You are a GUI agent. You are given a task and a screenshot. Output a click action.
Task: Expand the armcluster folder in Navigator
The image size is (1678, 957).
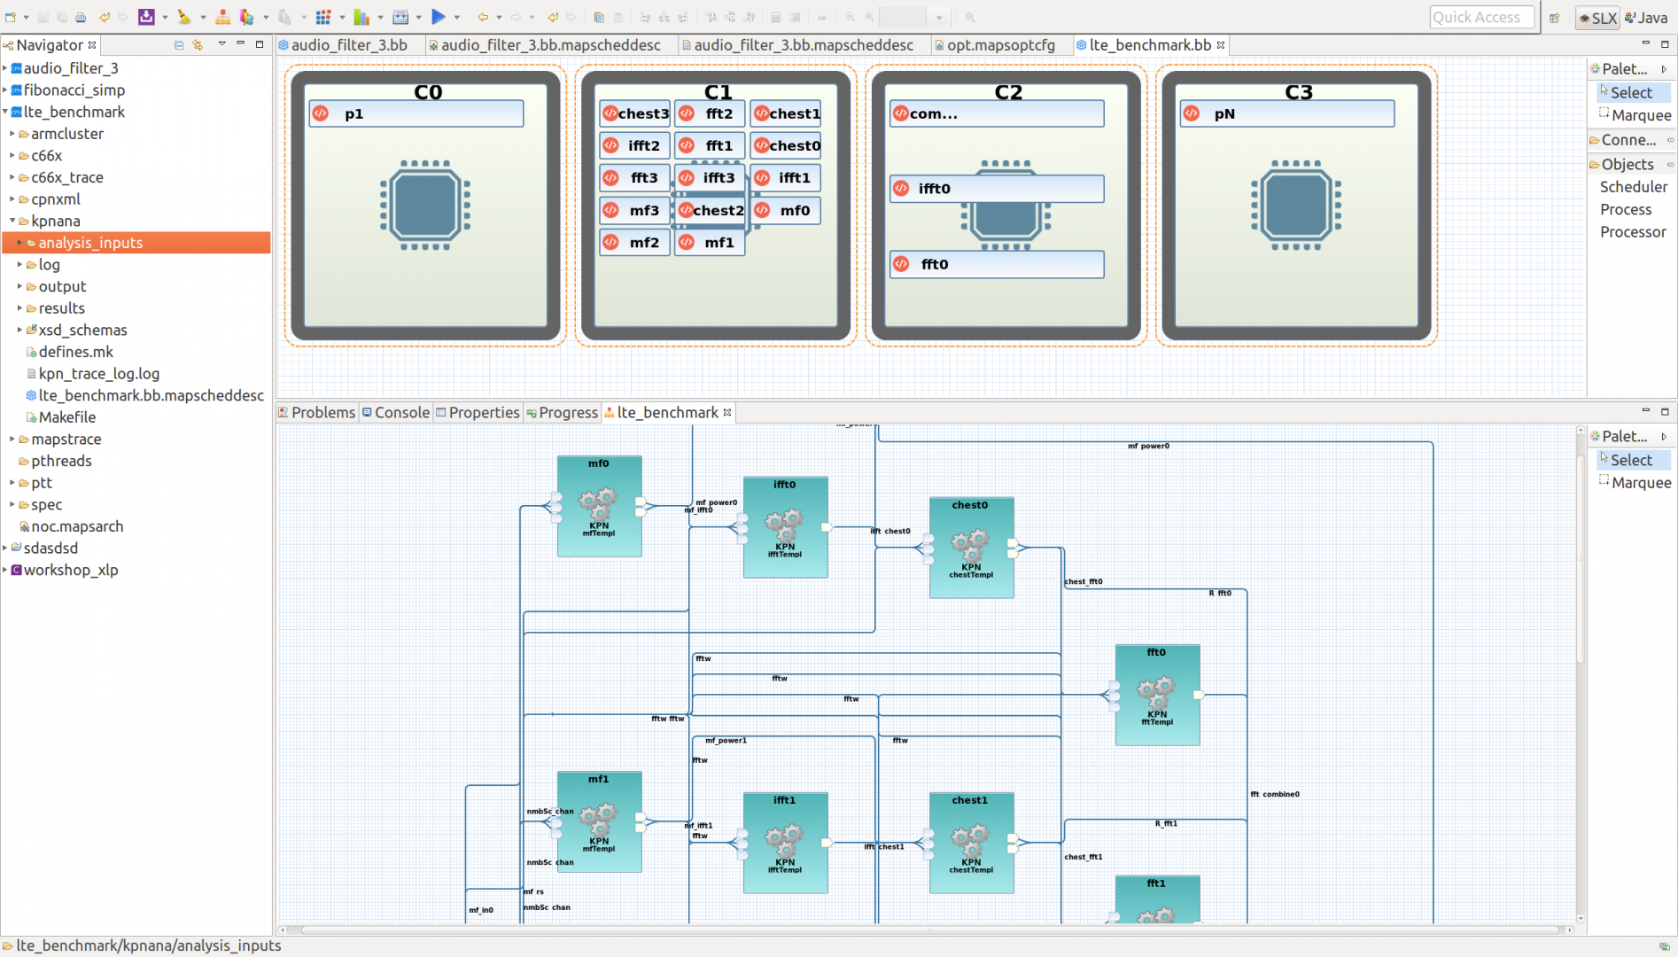point(12,134)
